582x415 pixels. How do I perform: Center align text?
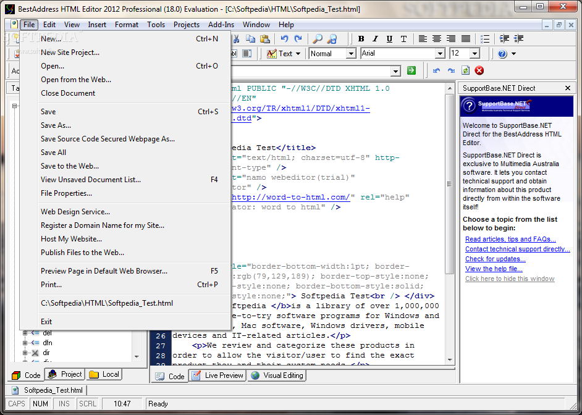coord(437,38)
